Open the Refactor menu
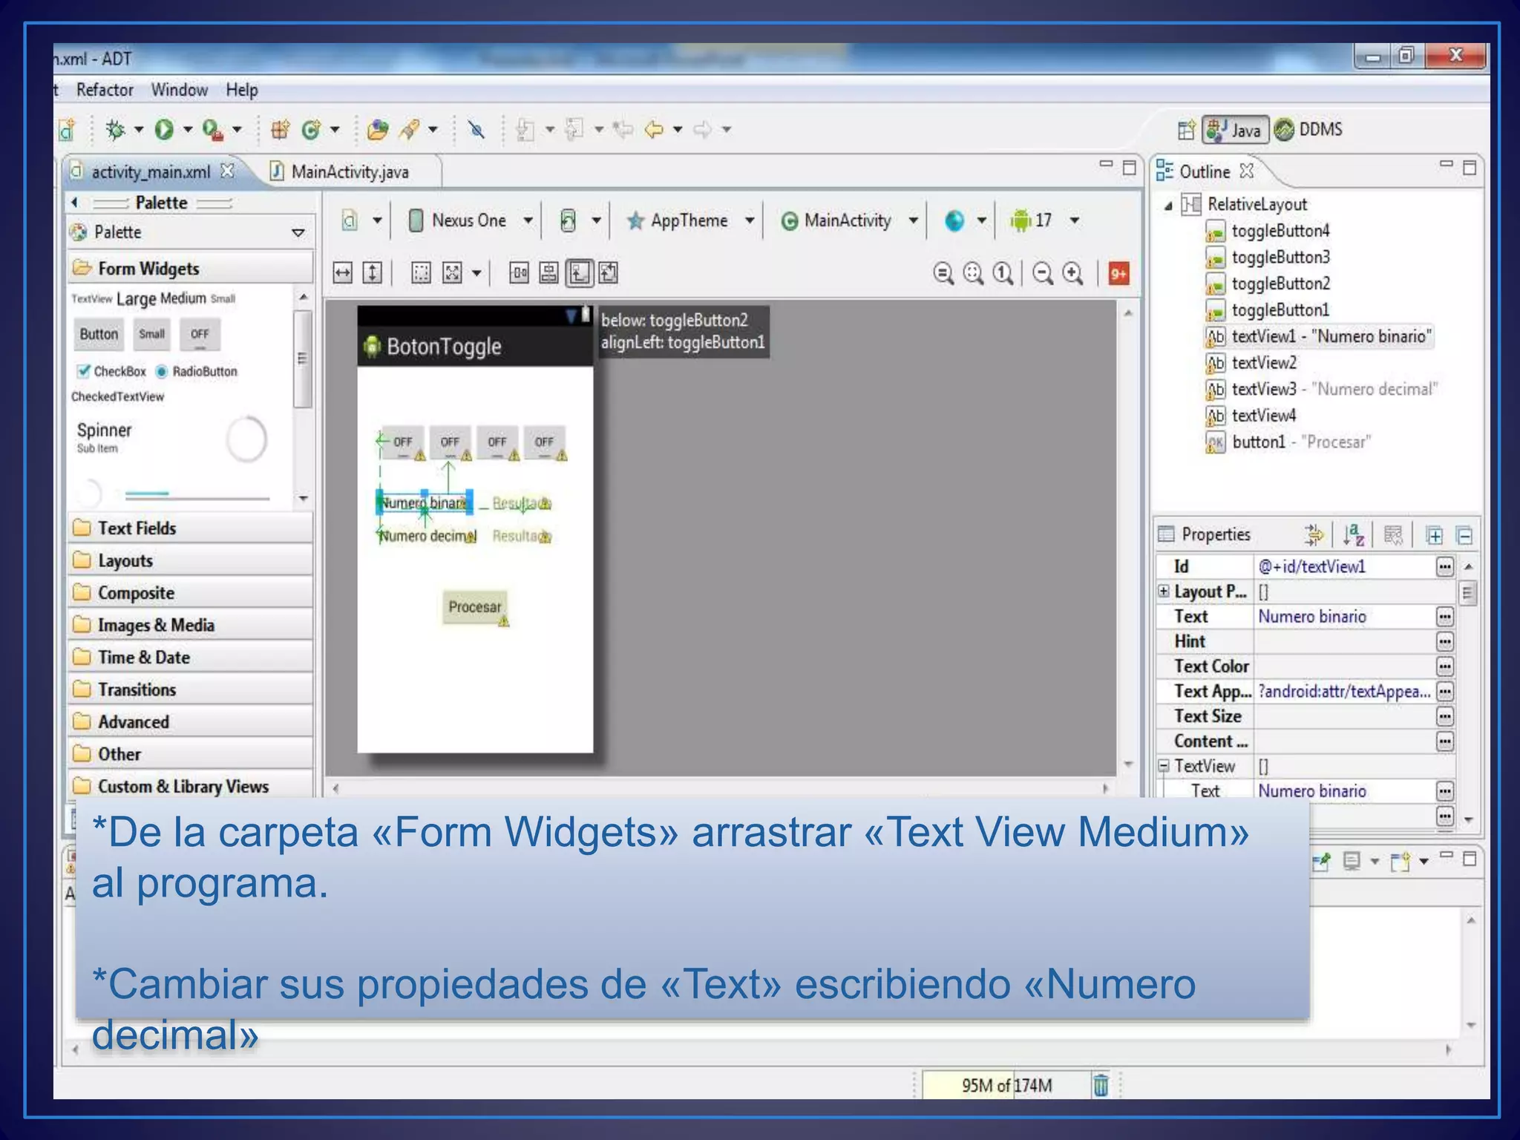The image size is (1520, 1140). (105, 90)
